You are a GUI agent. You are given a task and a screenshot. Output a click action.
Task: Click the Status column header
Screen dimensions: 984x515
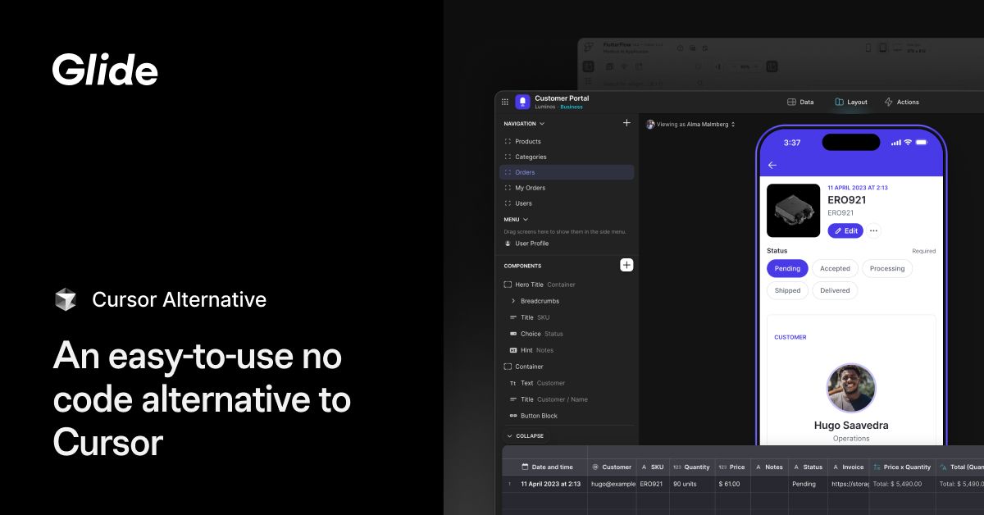point(808,467)
